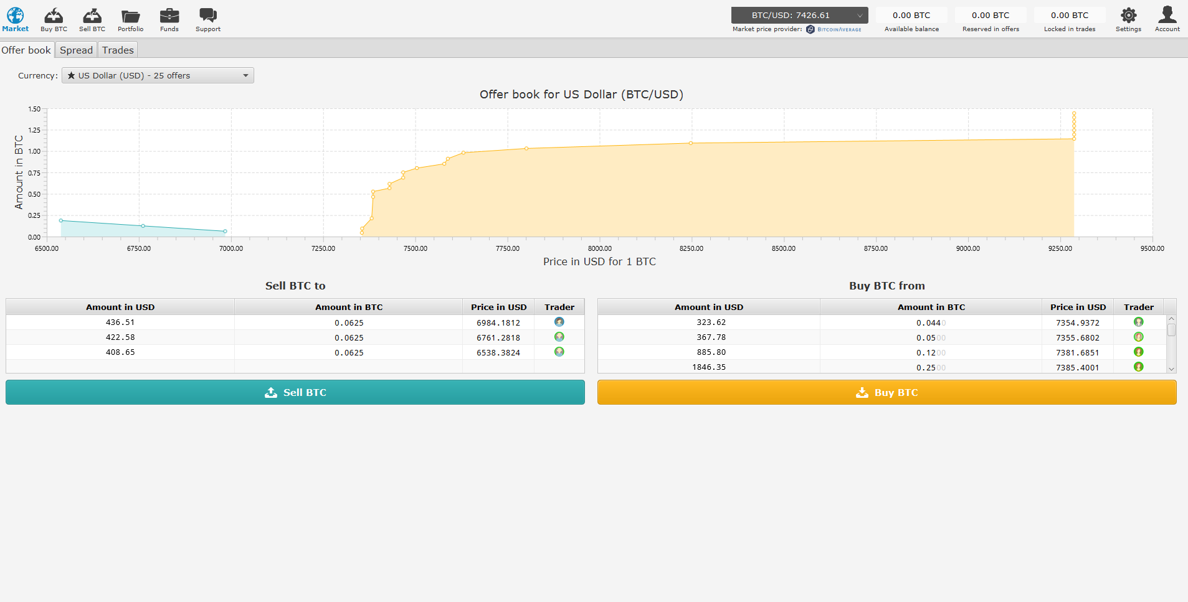Click buy table scrollbar down arrow
This screenshot has height=602, width=1188.
[1171, 369]
